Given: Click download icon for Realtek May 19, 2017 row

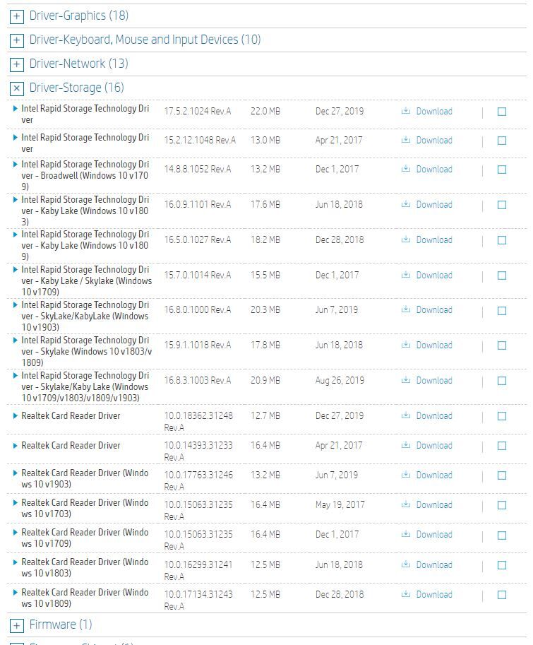Looking at the screenshot, I should pos(406,504).
